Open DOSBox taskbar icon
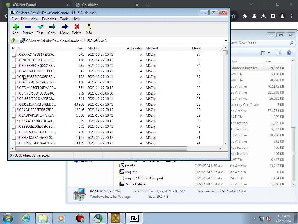 tap(115, 218)
